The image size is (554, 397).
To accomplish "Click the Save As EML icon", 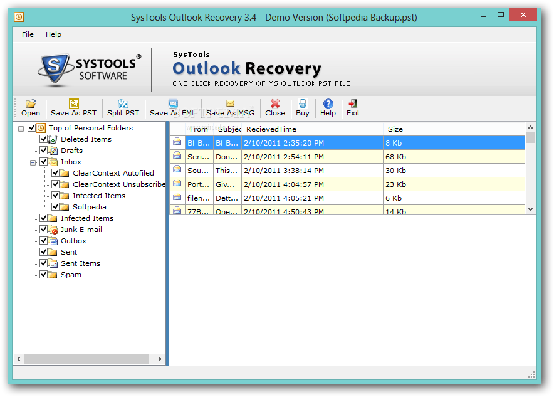I will pyautogui.click(x=173, y=103).
